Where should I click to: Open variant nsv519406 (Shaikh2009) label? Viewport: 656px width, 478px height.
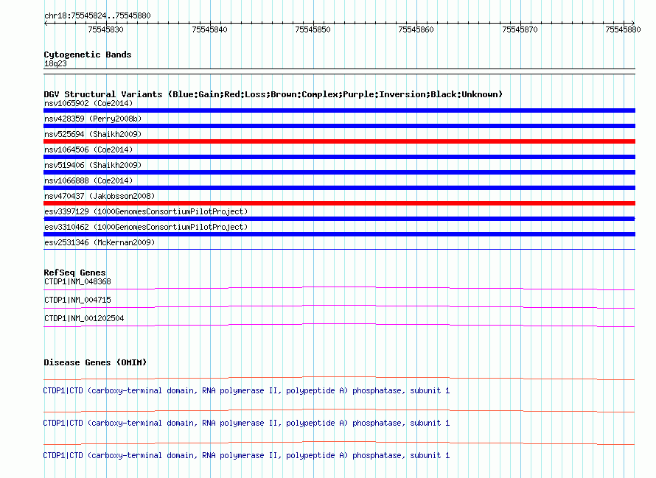(x=93, y=165)
